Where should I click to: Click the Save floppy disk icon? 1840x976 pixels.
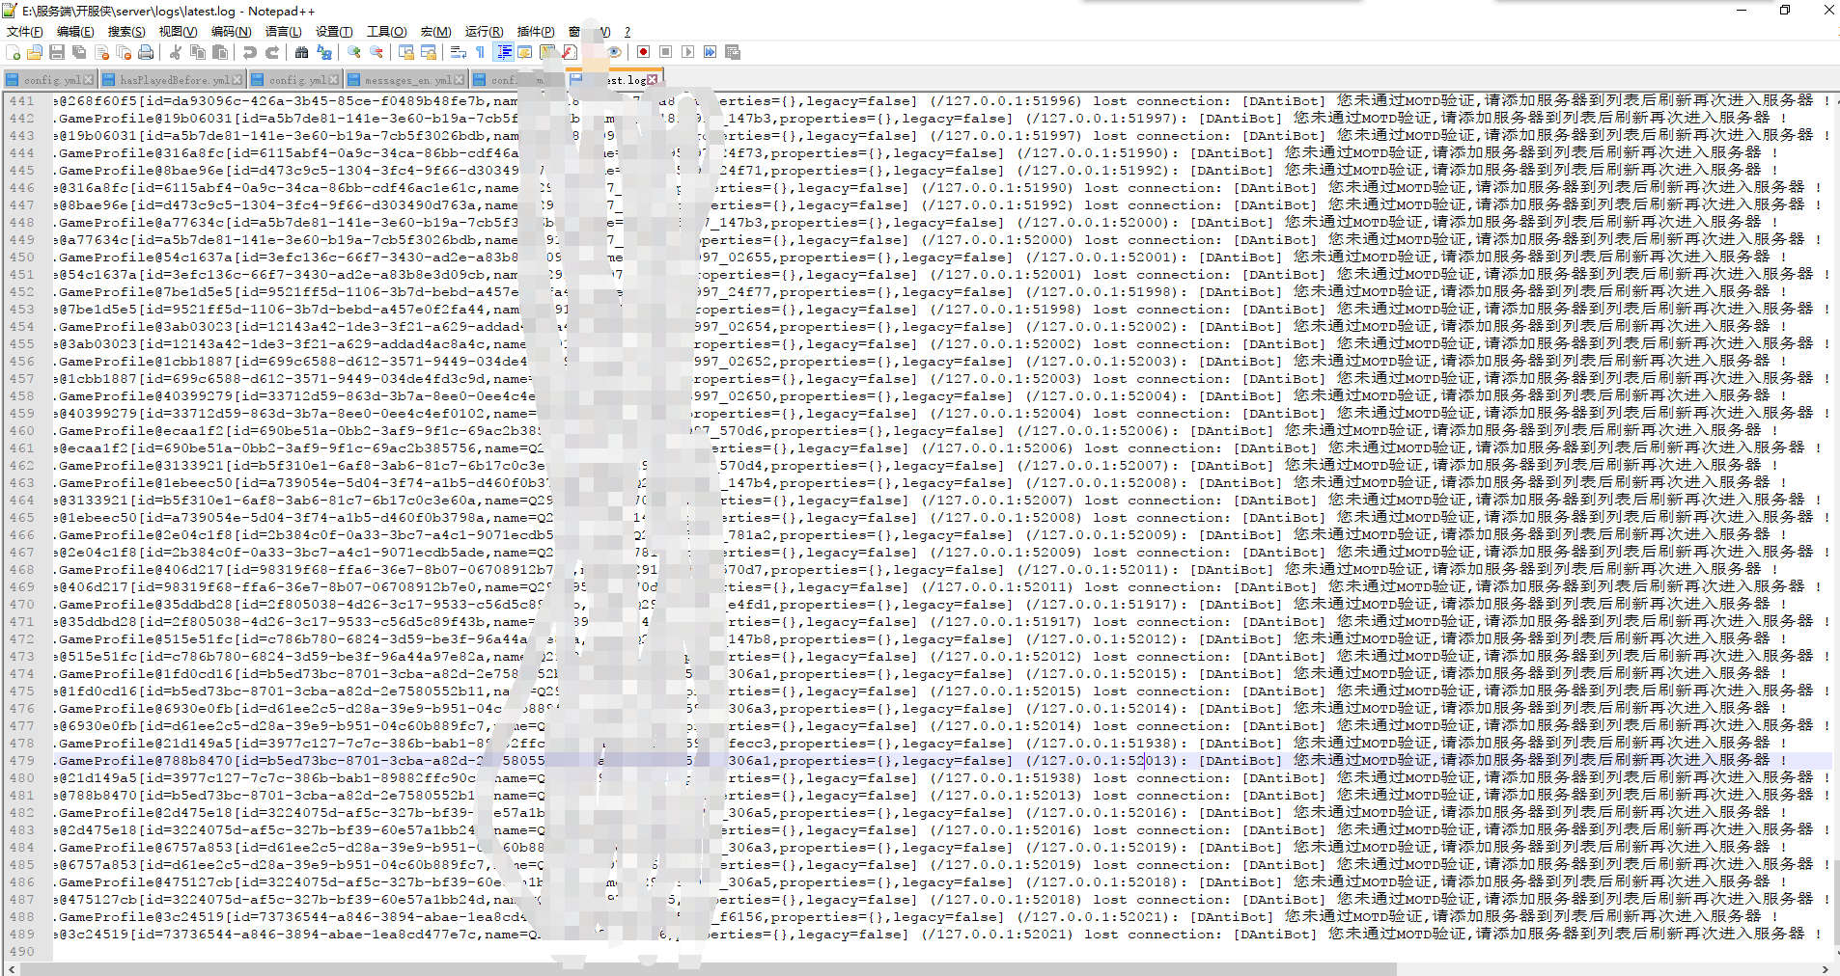coord(57,52)
